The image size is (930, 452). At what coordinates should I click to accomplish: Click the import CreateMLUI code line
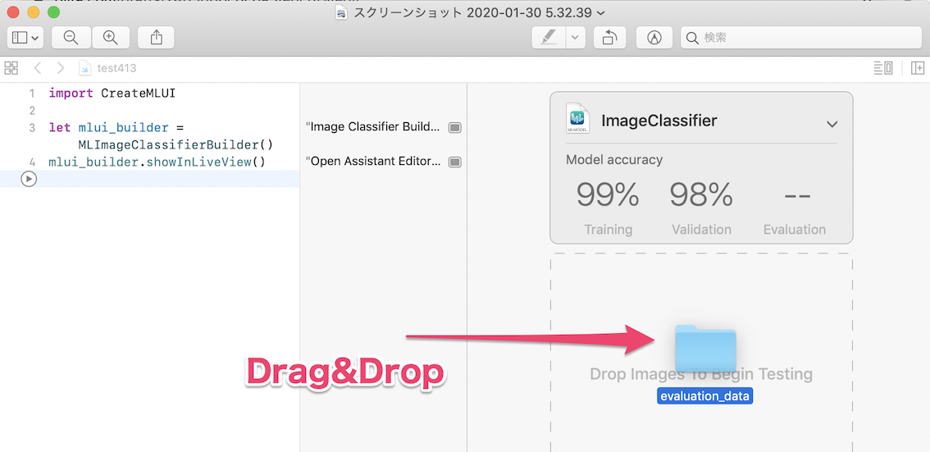112,94
